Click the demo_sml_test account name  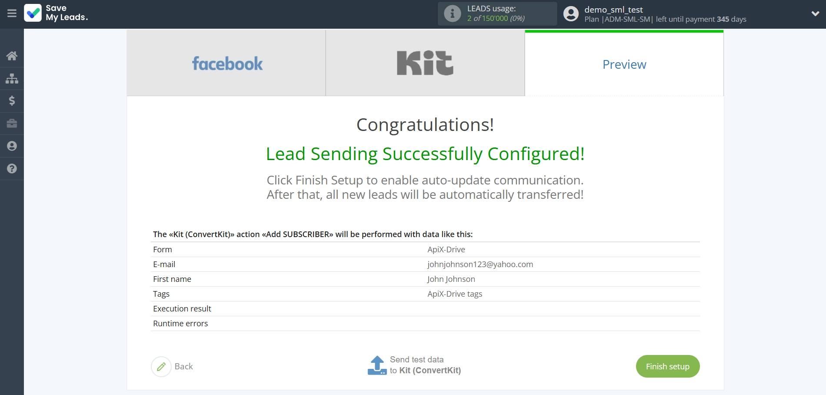[613, 10]
